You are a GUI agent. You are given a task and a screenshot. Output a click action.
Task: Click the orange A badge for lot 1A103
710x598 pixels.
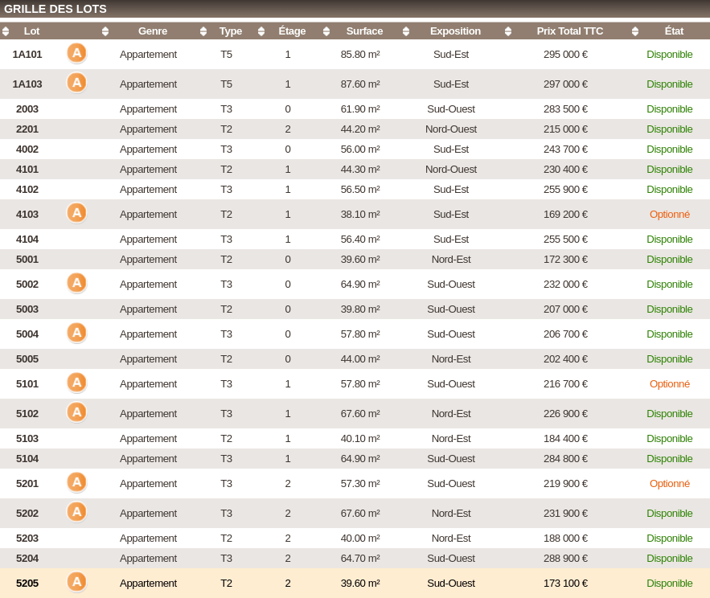coord(76,83)
